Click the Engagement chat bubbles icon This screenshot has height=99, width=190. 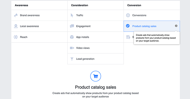pyautogui.click(x=72, y=26)
